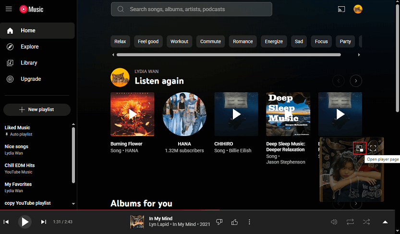Open Billie Eilish artist link
The width and height of the screenshot is (400, 234).
coord(240,150)
